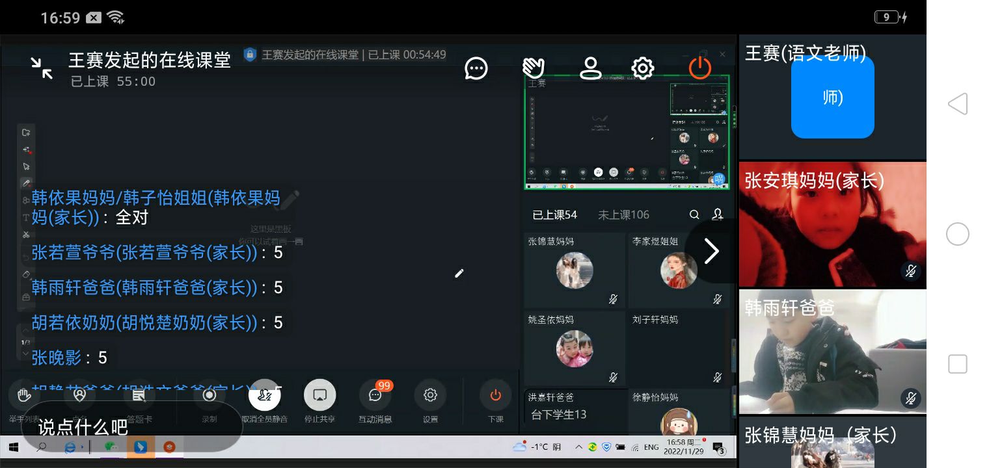Expand video list with right chevron arrow
Screen dimensions: 989x468
711,252
